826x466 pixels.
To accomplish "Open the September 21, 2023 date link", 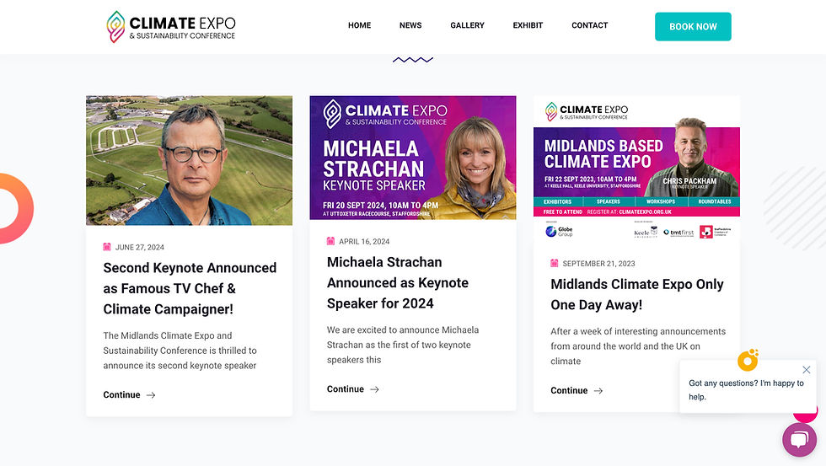I will pyautogui.click(x=598, y=263).
